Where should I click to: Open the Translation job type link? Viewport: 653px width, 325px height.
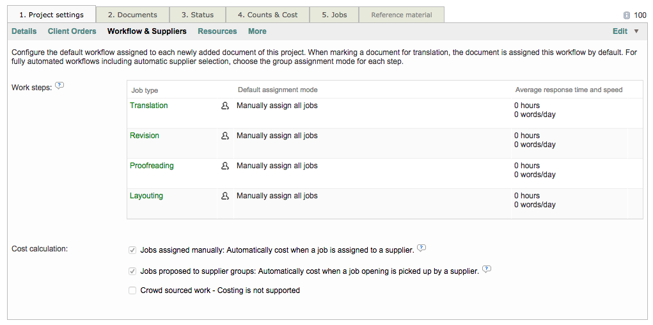[x=148, y=106]
